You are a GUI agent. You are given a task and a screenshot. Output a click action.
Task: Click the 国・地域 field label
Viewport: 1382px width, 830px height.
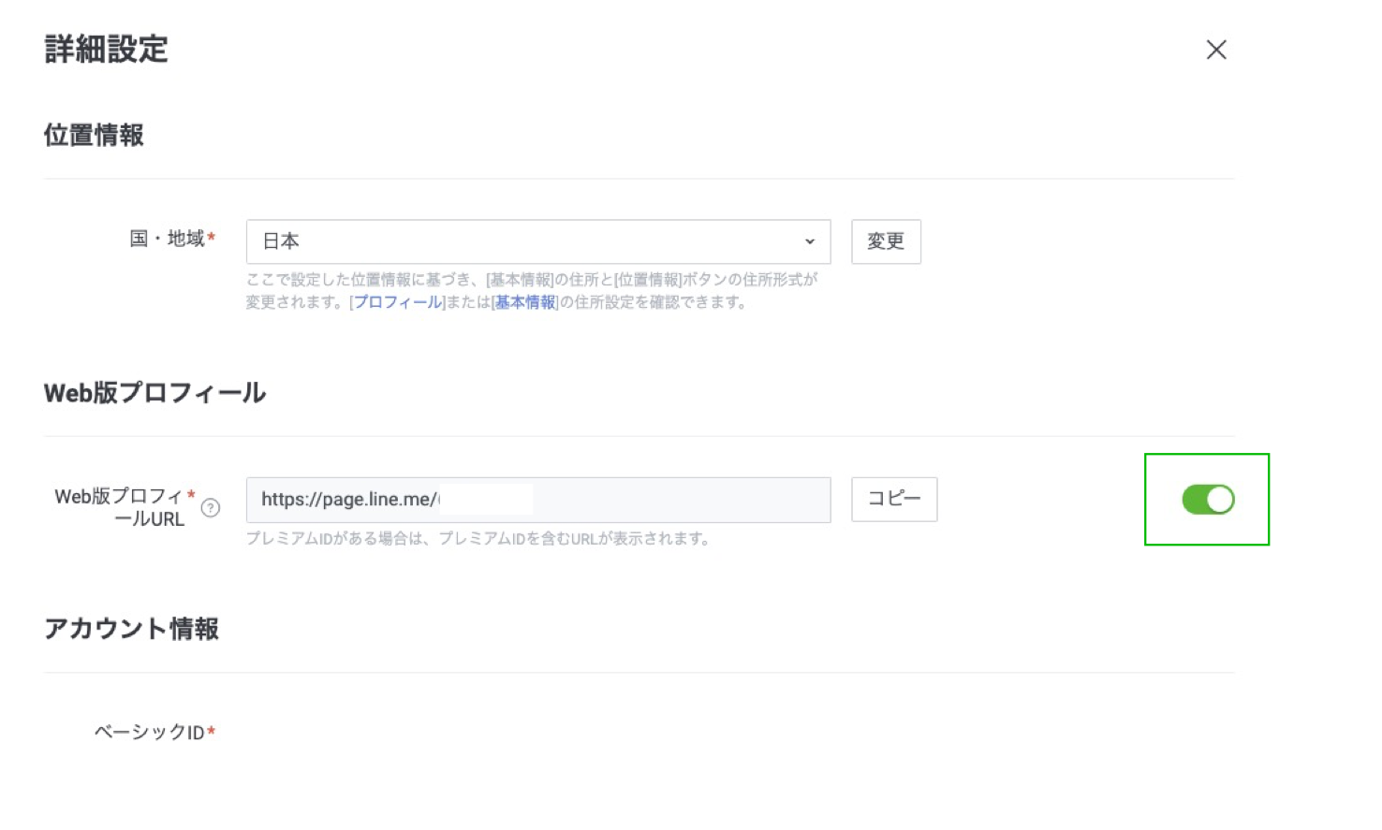(167, 240)
